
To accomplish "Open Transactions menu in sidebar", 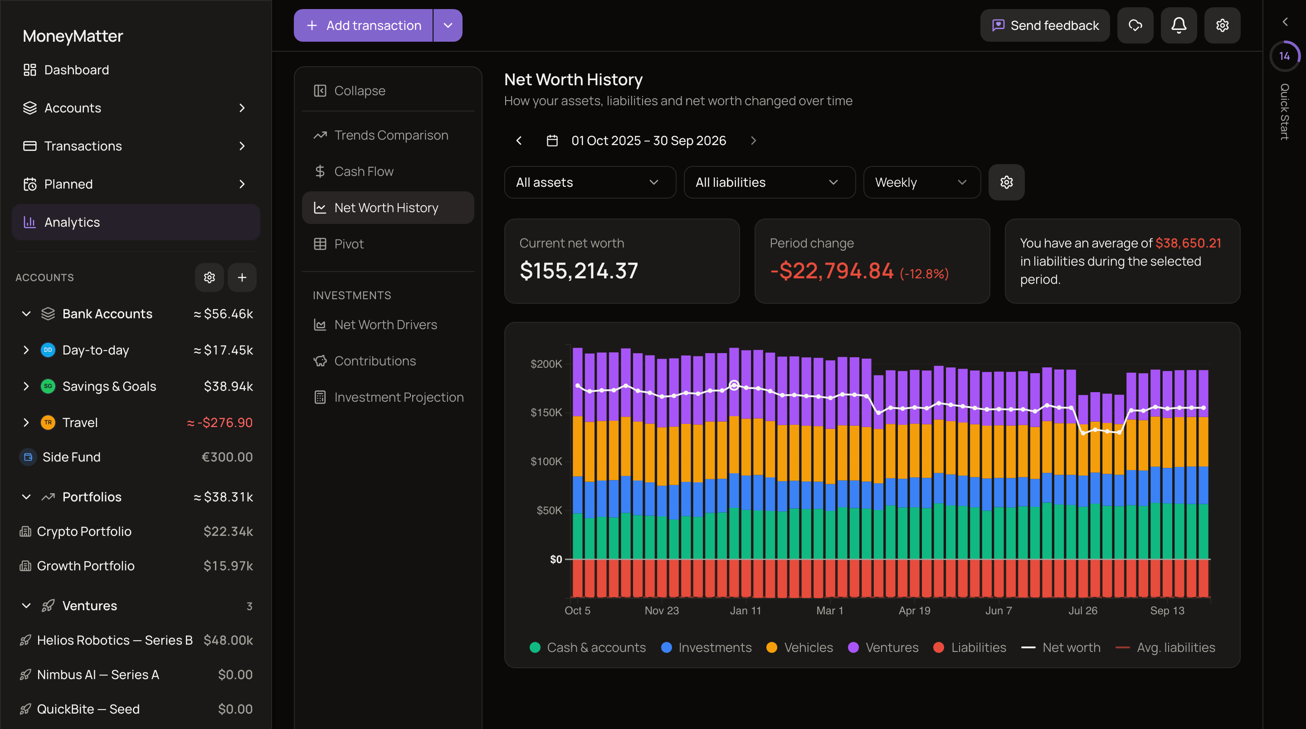I will pos(136,146).
